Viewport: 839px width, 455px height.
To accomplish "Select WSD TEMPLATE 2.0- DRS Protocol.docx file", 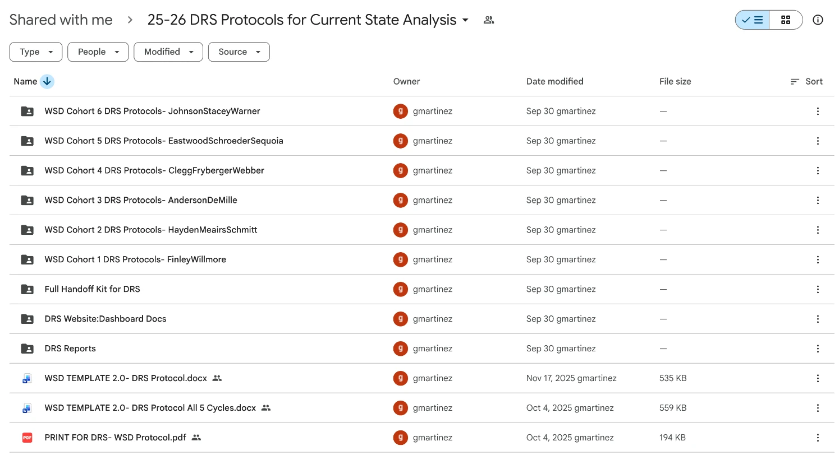I will (x=126, y=378).
